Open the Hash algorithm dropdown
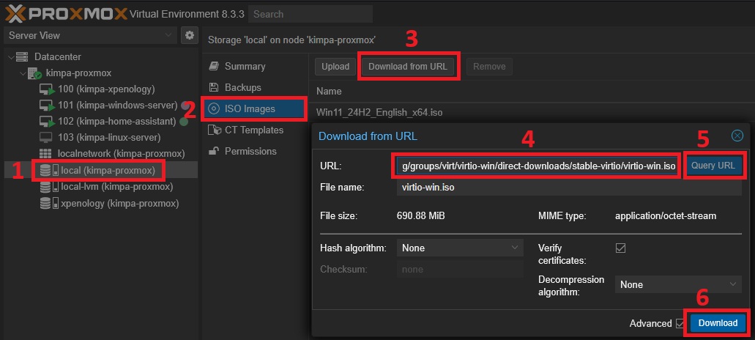The width and height of the screenshot is (755, 340). (459, 248)
